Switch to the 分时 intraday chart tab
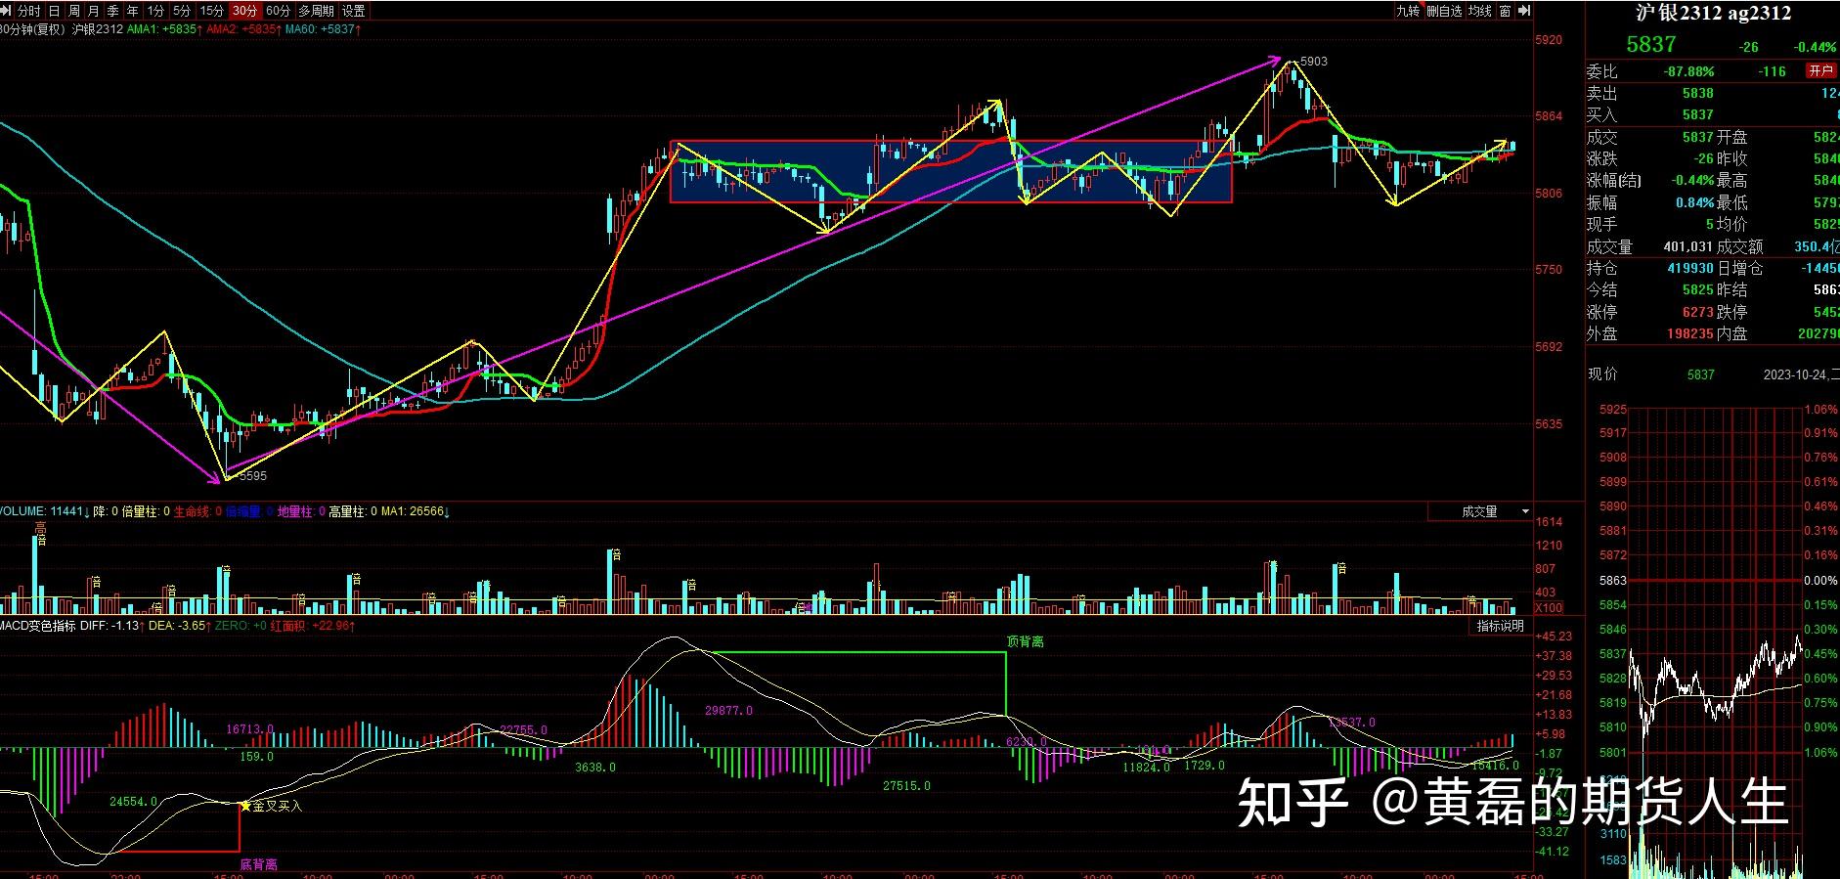 click(29, 11)
